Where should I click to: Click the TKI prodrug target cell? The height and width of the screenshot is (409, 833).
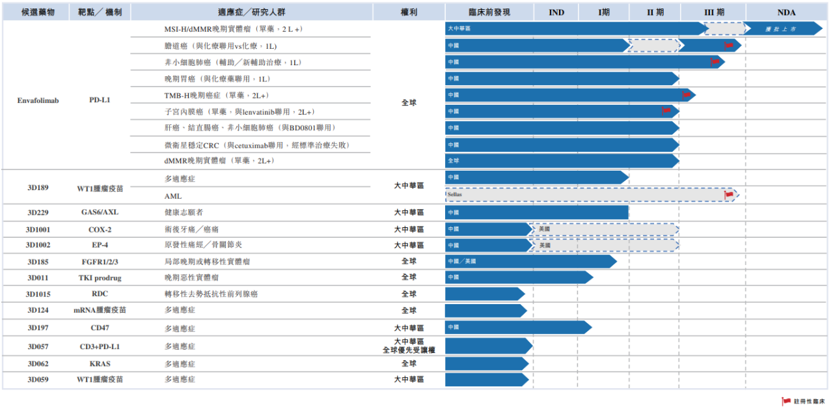100,277
